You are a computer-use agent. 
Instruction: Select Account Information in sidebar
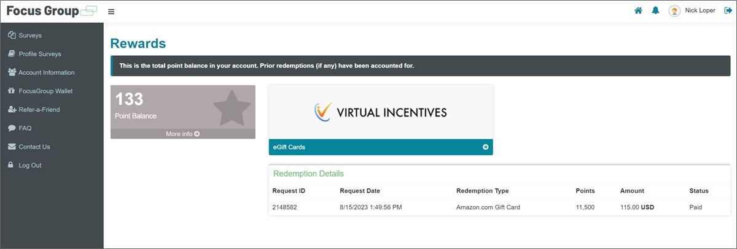point(47,72)
